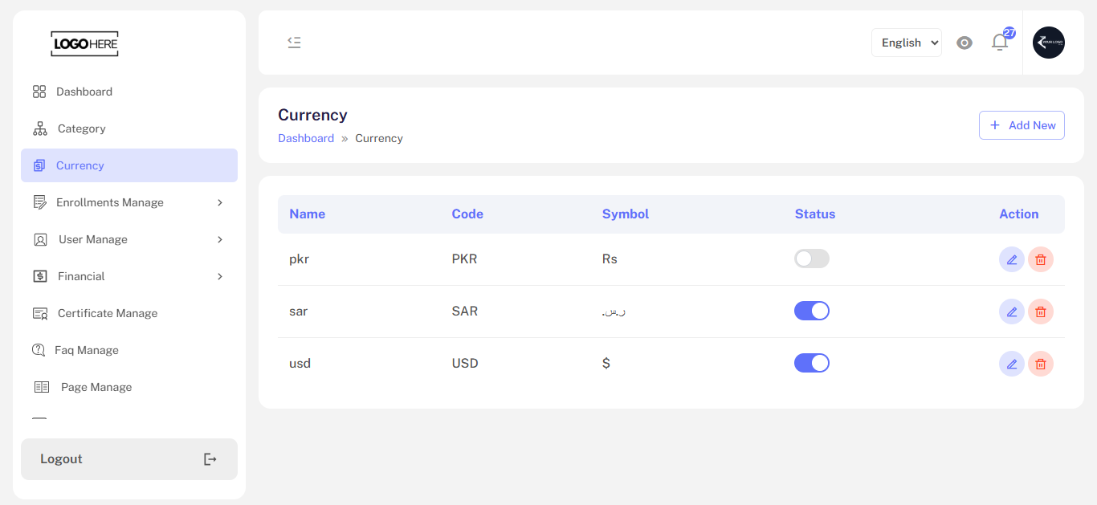1097x505 pixels.
Task: Click the eye preview icon in header
Action: pos(964,43)
